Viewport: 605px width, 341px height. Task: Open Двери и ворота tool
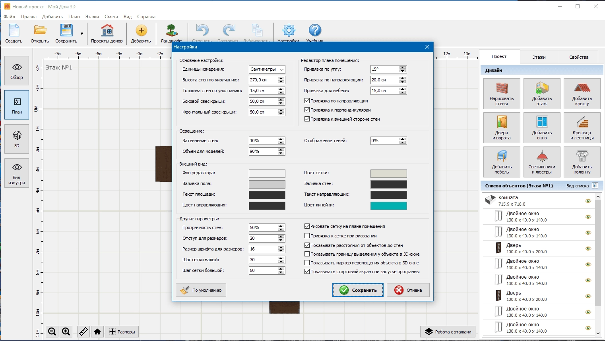(502, 128)
